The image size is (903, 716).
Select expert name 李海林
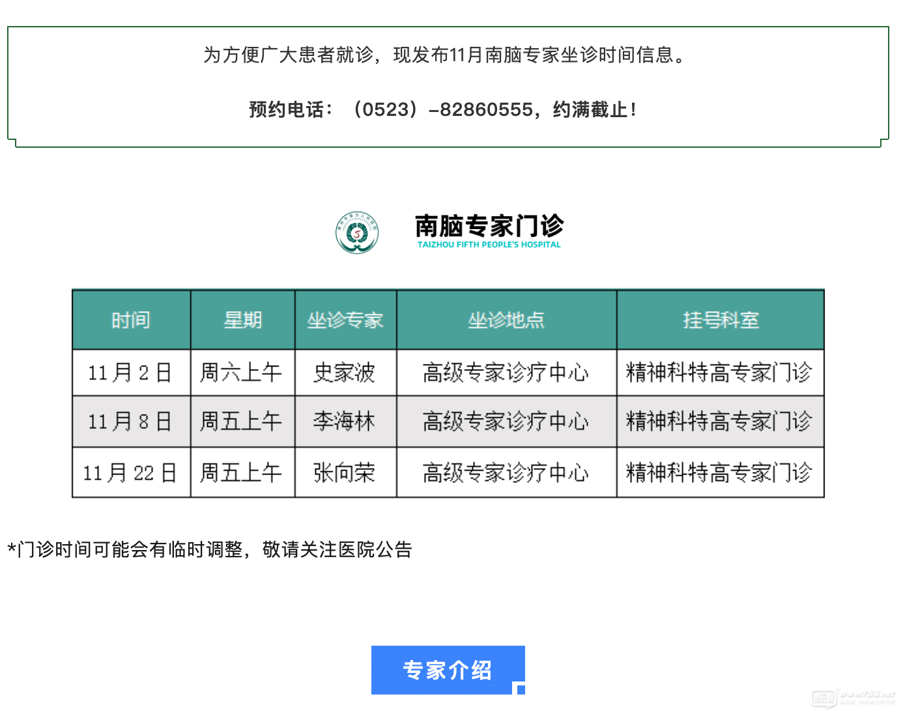pyautogui.click(x=345, y=422)
